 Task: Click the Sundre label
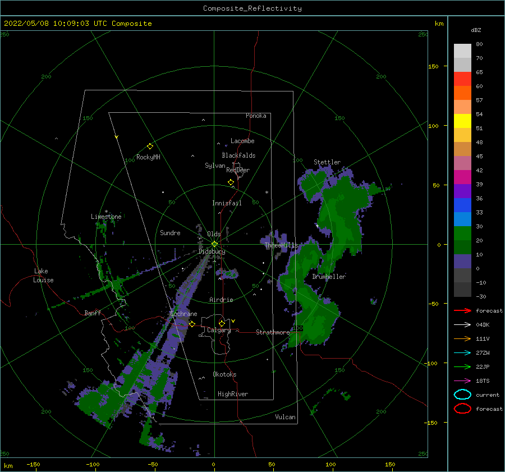[x=170, y=233]
